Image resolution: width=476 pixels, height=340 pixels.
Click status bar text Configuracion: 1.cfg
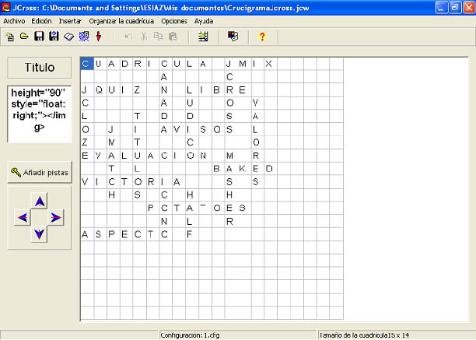tap(190, 335)
